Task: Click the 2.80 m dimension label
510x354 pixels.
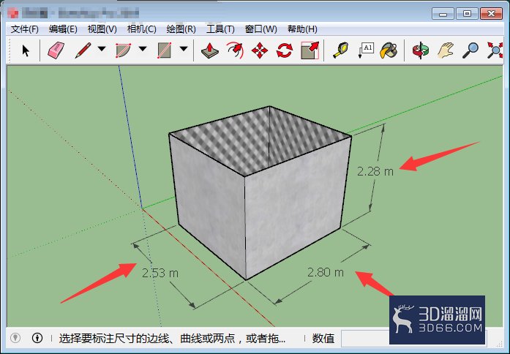Action: [326, 272]
